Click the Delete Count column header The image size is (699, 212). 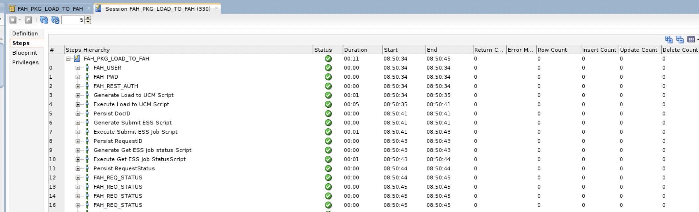coord(680,50)
